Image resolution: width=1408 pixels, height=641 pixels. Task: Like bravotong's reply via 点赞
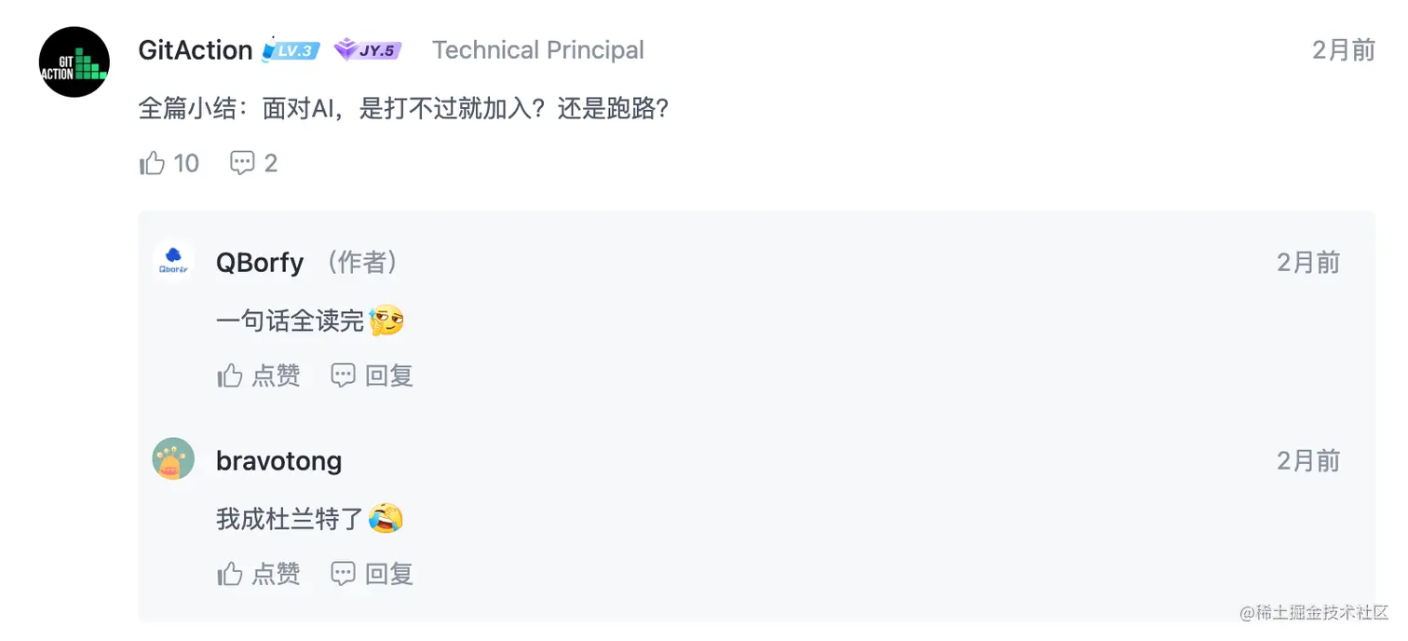(259, 573)
